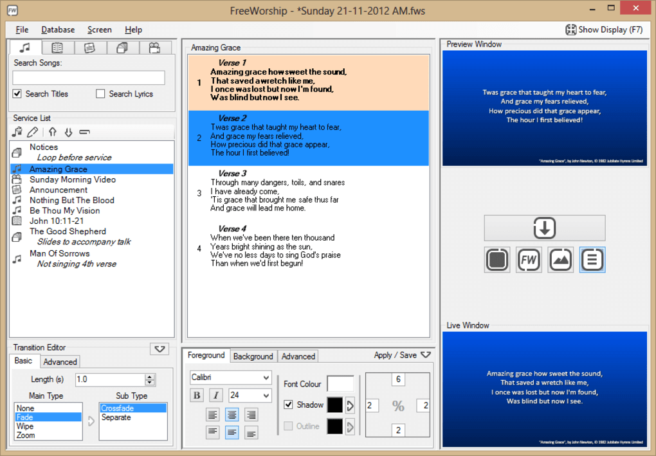Open the Database menu
This screenshot has height=456, width=656.
(58, 30)
